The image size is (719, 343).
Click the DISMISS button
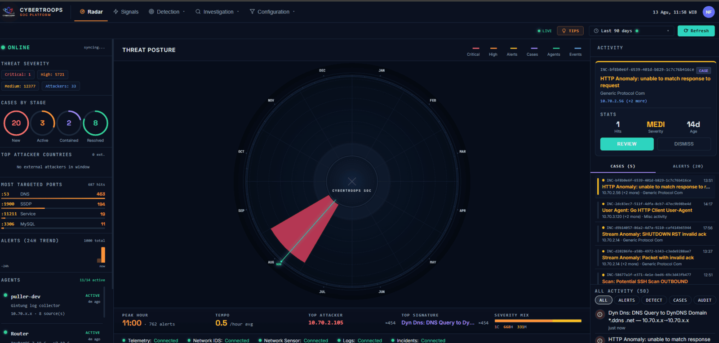point(684,144)
